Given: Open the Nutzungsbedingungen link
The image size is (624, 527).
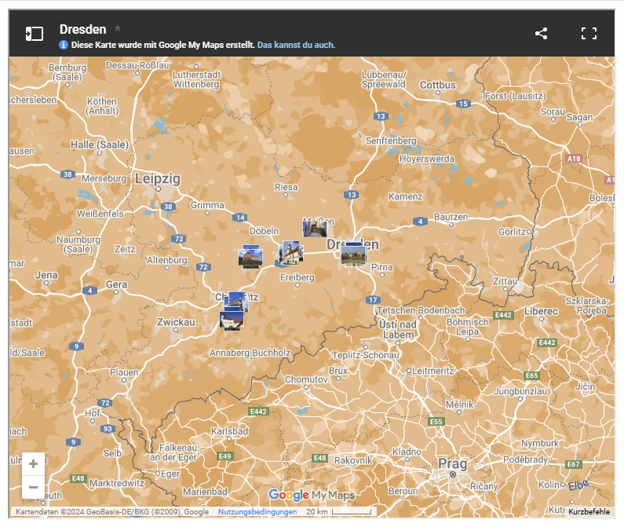Looking at the screenshot, I should (257, 512).
